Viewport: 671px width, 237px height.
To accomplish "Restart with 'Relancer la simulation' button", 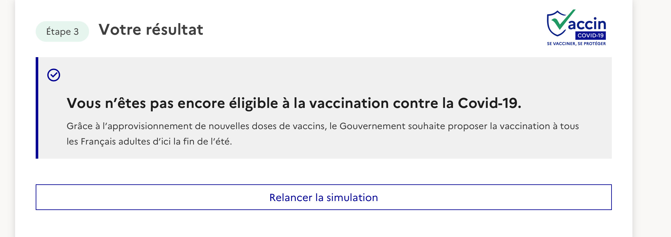I will click(x=323, y=197).
